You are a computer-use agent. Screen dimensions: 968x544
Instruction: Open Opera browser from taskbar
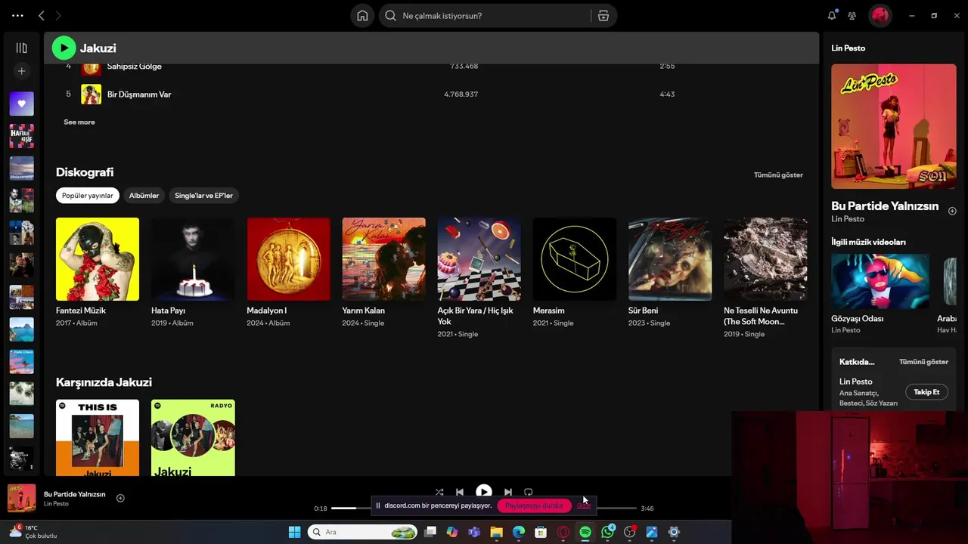coord(563,532)
